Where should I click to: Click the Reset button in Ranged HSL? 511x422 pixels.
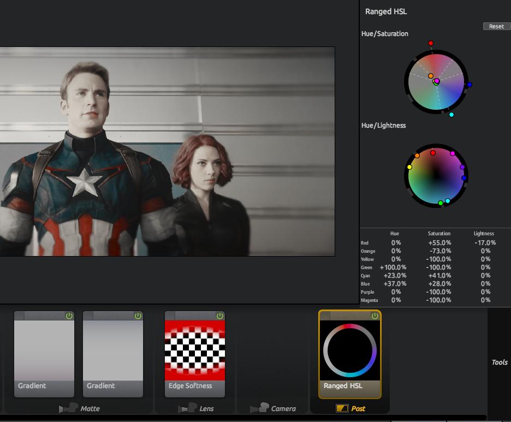(x=496, y=26)
